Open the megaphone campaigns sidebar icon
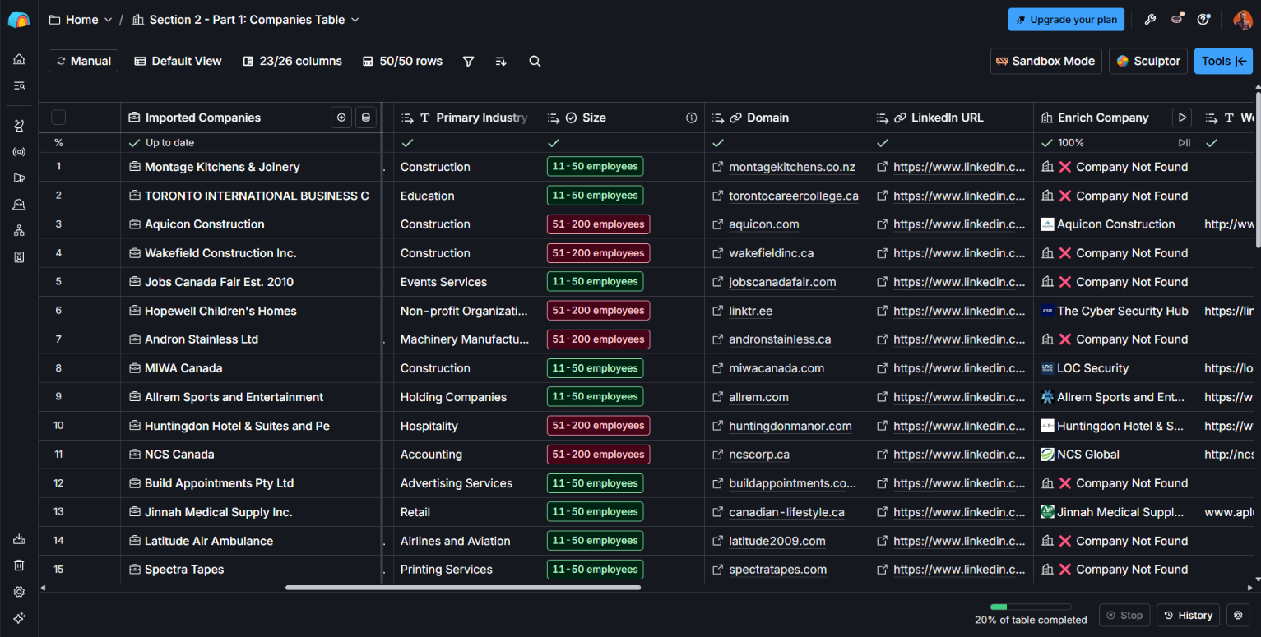 [x=19, y=178]
